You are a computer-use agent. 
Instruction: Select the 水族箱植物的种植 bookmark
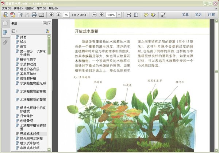(33, 91)
